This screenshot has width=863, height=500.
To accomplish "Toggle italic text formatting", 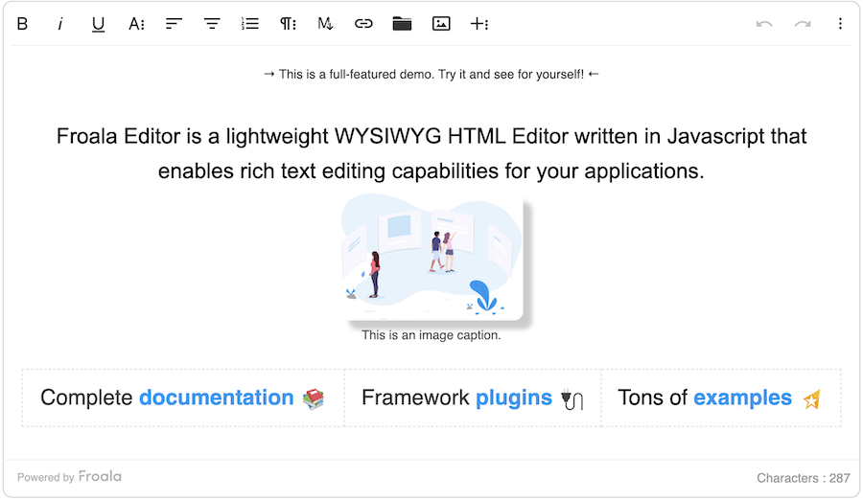I will (x=60, y=24).
